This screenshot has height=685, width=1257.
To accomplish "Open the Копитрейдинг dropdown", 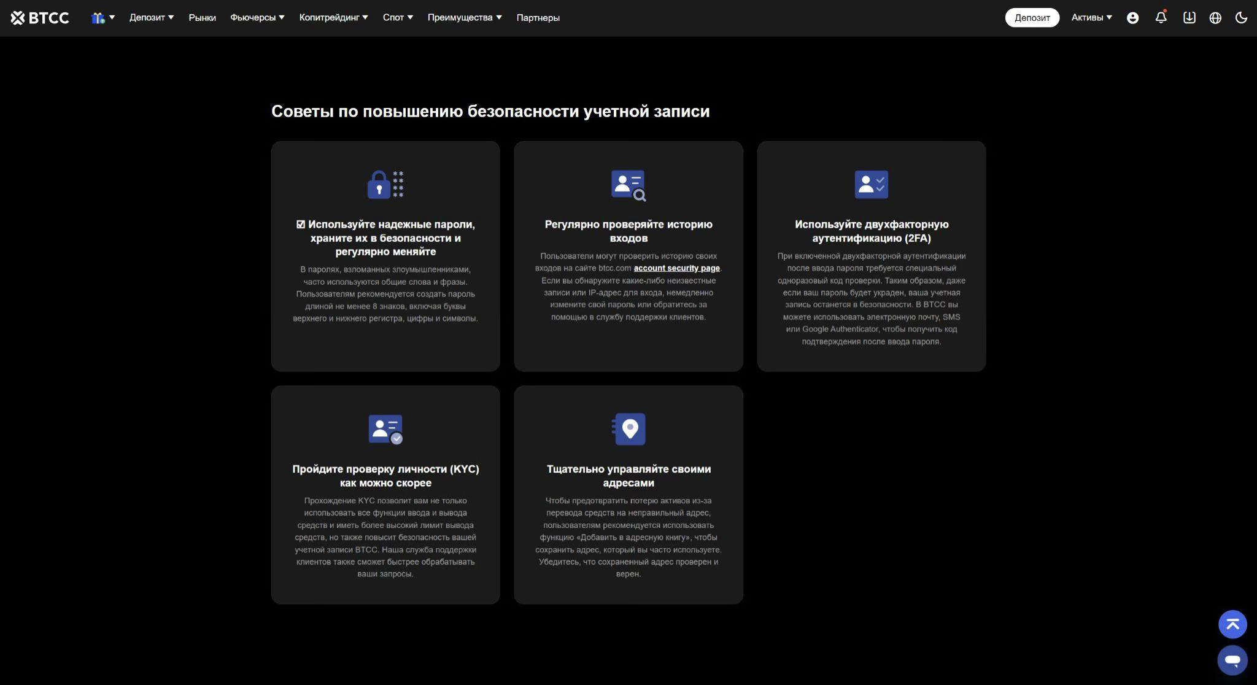I will (x=333, y=18).
